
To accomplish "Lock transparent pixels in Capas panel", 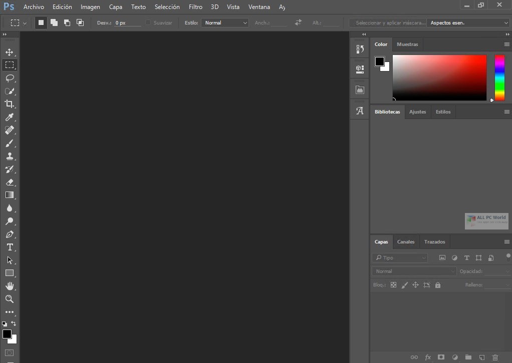I will pyautogui.click(x=393, y=285).
